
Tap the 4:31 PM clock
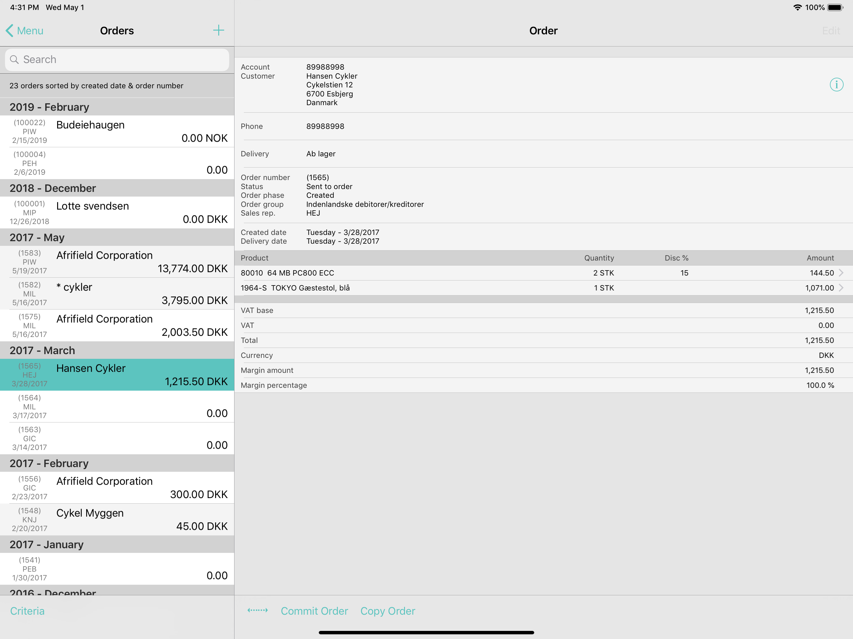click(x=24, y=7)
